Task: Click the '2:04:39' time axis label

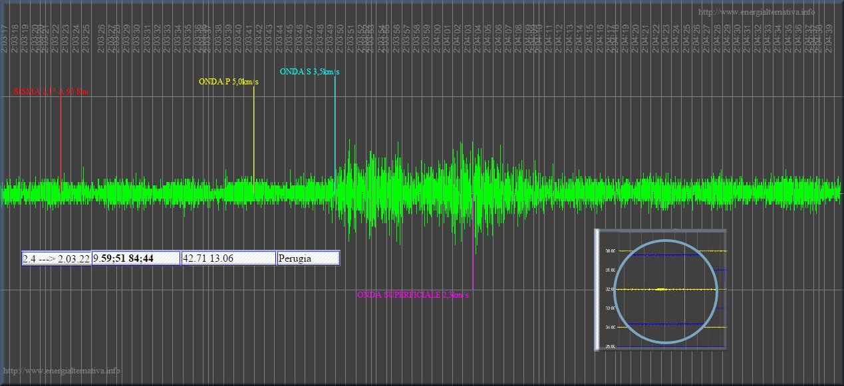Action: 829,38
